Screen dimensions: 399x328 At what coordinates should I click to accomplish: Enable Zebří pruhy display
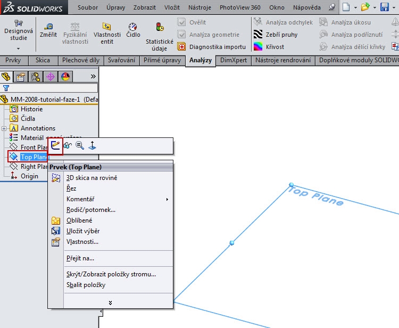[276, 35]
